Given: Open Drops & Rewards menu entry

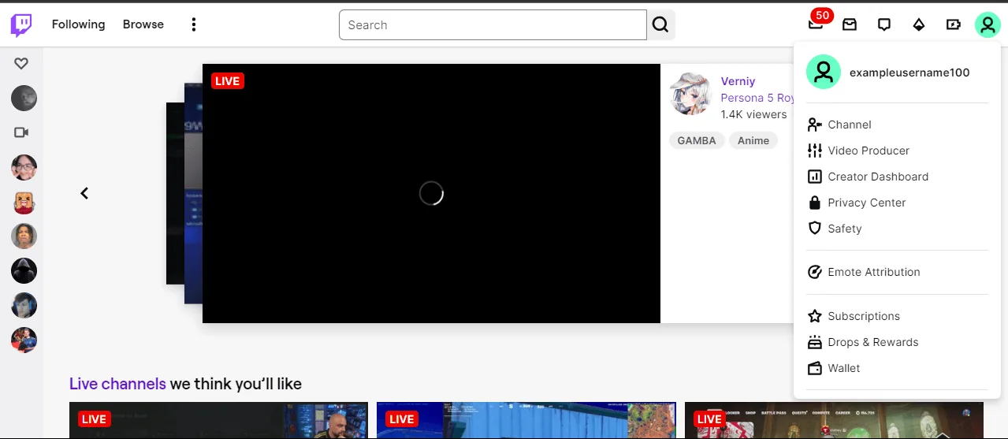Looking at the screenshot, I should click(872, 342).
